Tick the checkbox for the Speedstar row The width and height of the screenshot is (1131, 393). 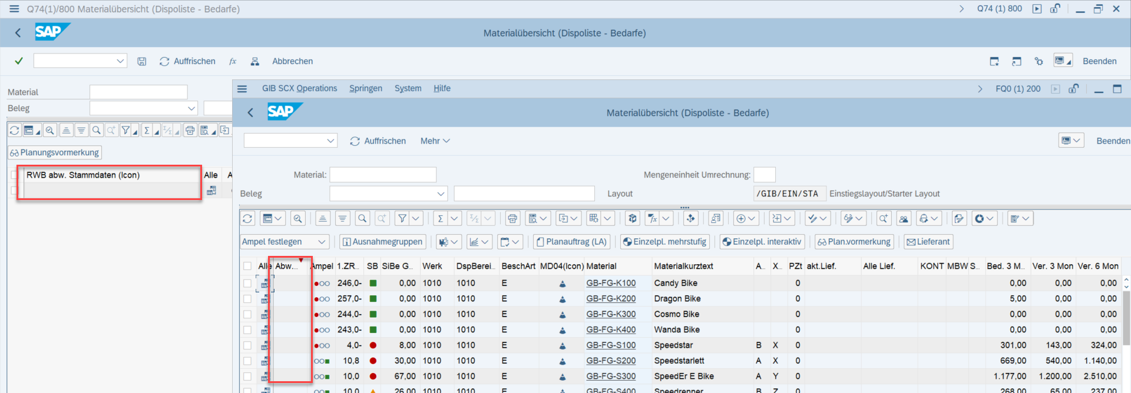click(x=247, y=345)
